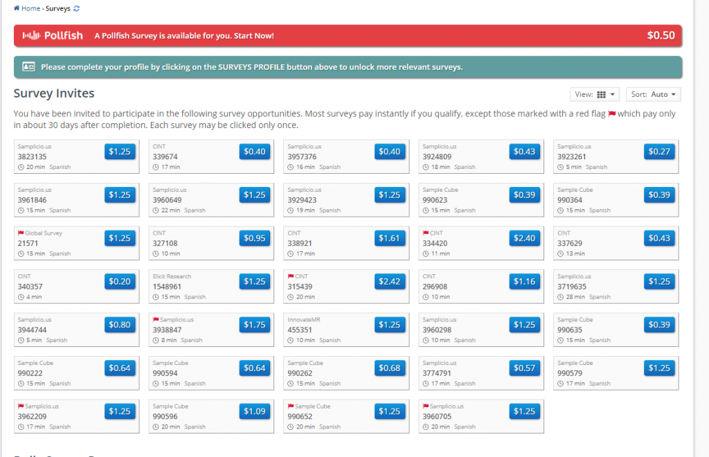Select survey number 990579
The height and width of the screenshot is (457, 709).
(x=570, y=373)
